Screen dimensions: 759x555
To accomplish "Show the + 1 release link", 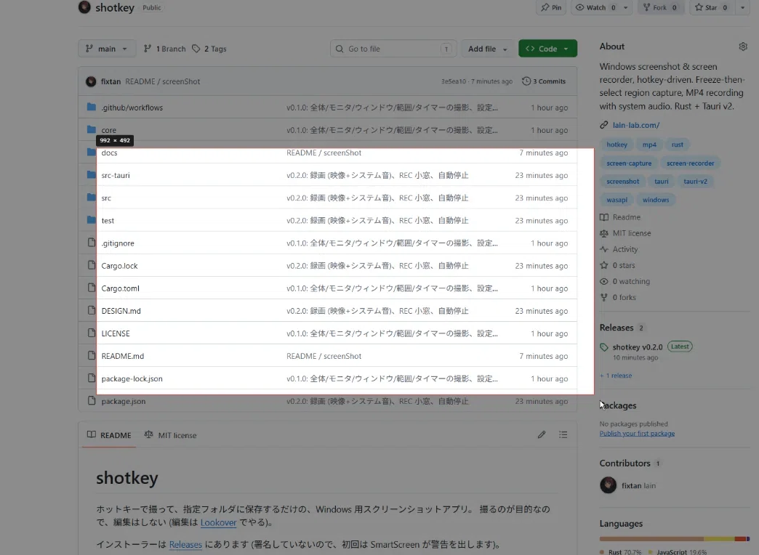I will tap(616, 376).
